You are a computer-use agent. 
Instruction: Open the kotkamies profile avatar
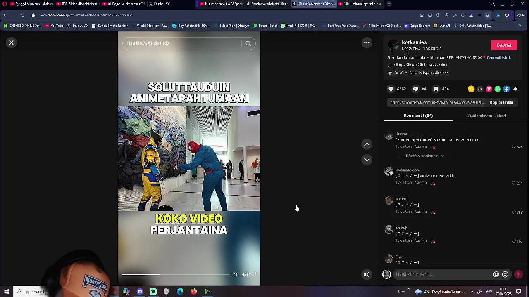(x=393, y=45)
